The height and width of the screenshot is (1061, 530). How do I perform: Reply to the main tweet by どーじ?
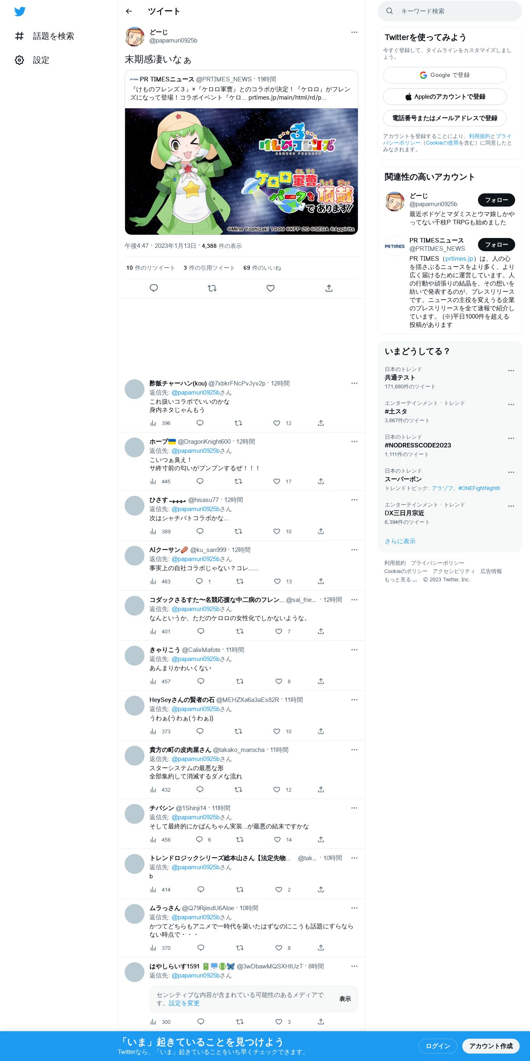click(154, 288)
